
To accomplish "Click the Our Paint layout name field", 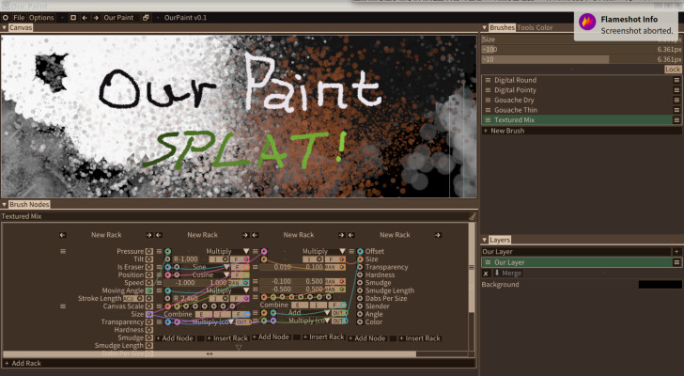I will (x=121, y=18).
